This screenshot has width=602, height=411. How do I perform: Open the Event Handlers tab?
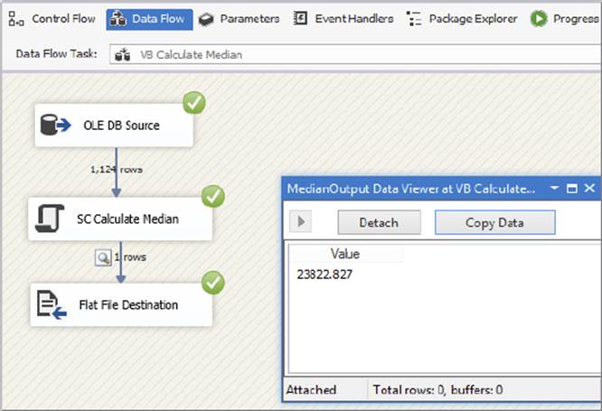(x=343, y=19)
